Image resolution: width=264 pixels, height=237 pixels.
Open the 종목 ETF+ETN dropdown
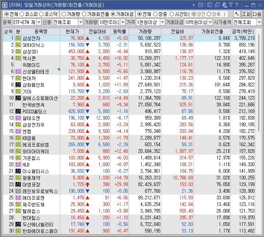tap(39, 22)
